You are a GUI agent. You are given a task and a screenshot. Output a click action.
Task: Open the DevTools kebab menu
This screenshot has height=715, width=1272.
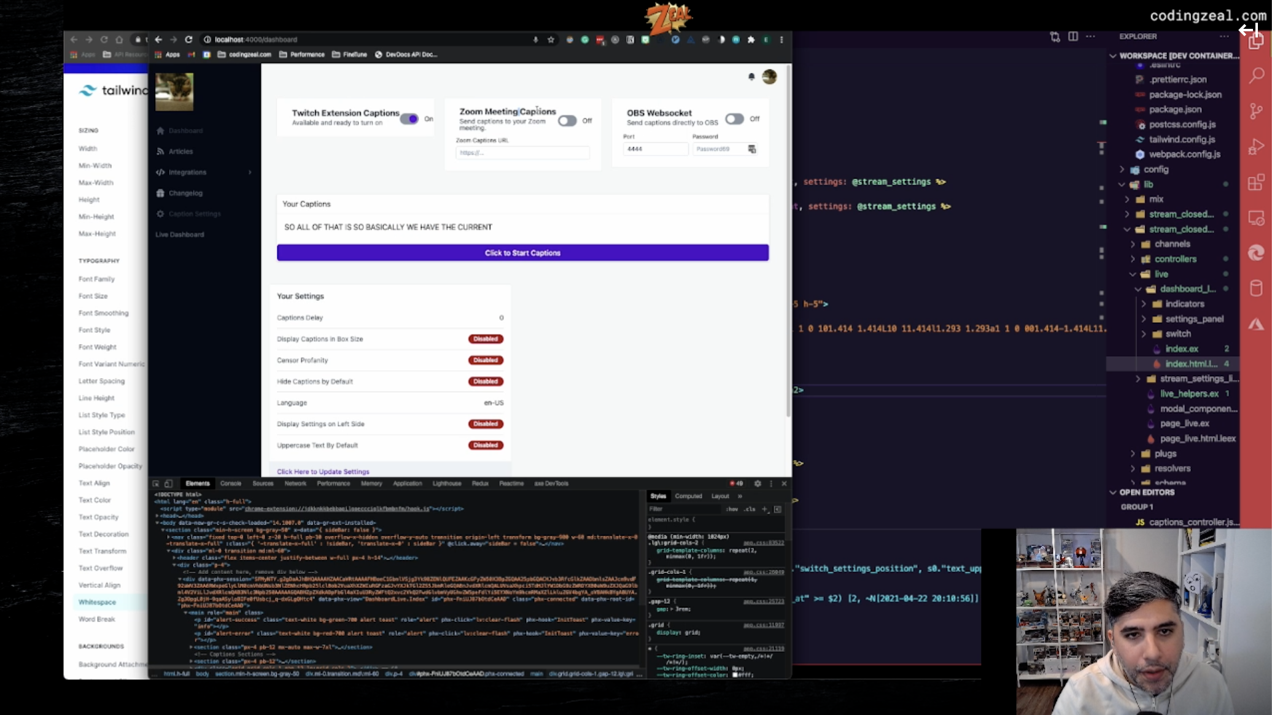point(771,484)
